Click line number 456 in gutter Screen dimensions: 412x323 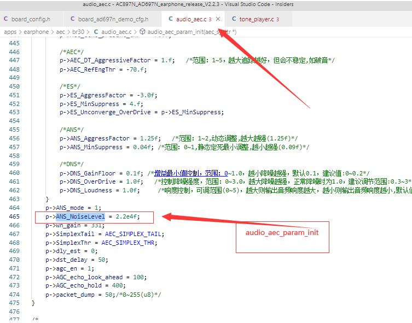[14, 138]
